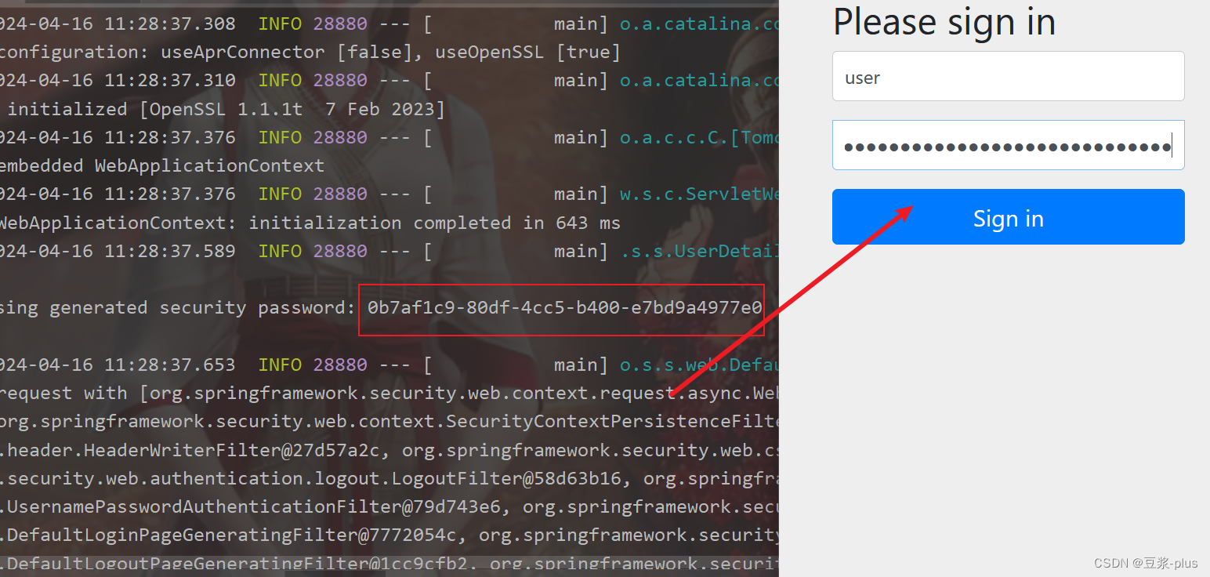
Task: Click the '.s.s.UserDetail' logger name
Action: click(699, 251)
